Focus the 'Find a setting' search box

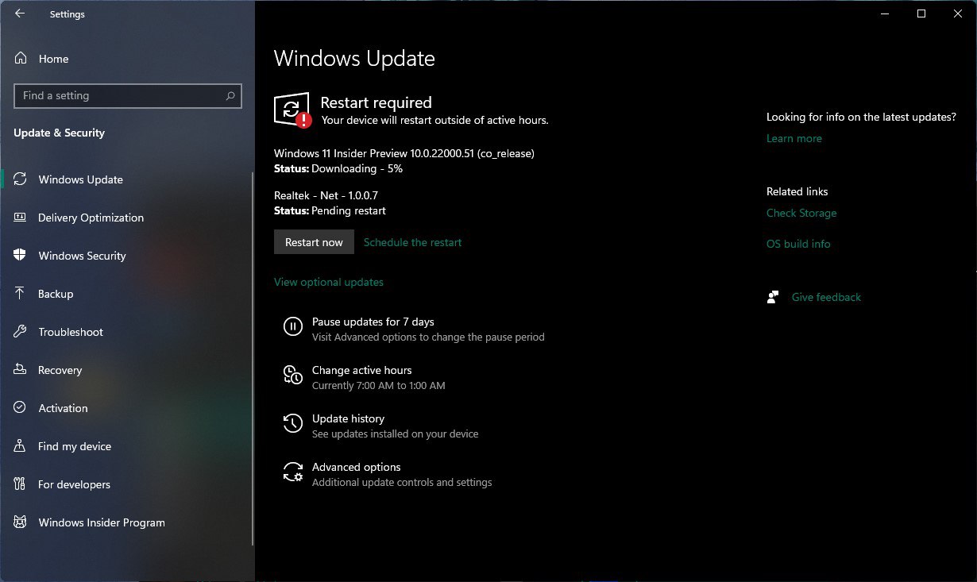tap(128, 96)
